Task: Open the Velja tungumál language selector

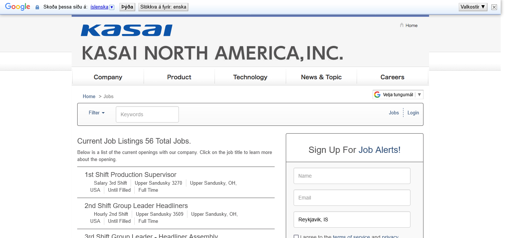Action: 398,95
